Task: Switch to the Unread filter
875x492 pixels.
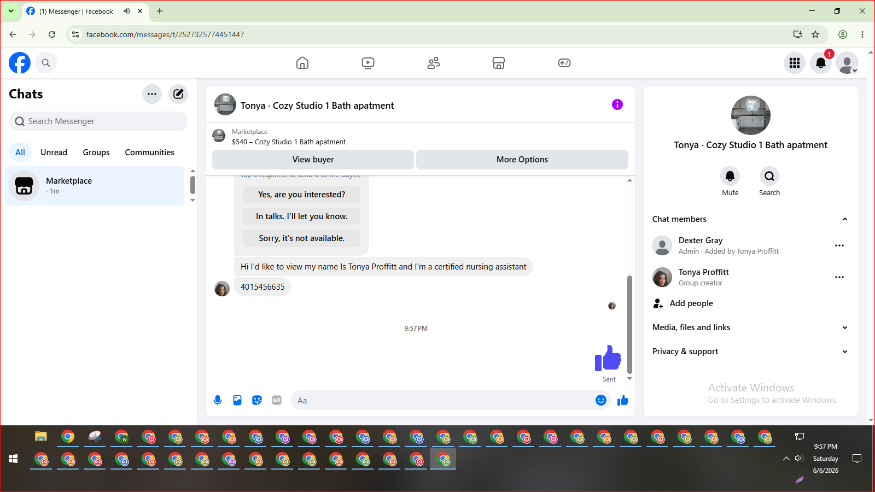Action: coord(54,153)
